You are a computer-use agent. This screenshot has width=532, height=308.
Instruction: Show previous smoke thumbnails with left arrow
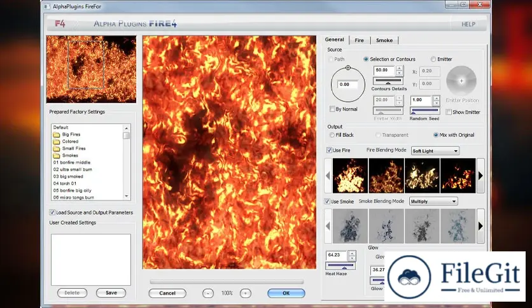pyautogui.click(x=328, y=226)
